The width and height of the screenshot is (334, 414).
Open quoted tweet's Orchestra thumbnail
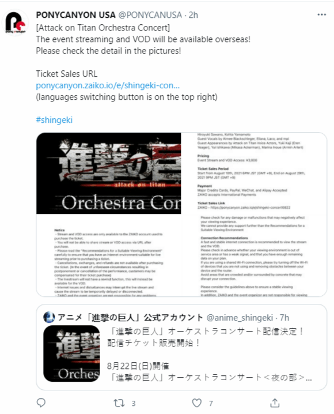point(72,353)
